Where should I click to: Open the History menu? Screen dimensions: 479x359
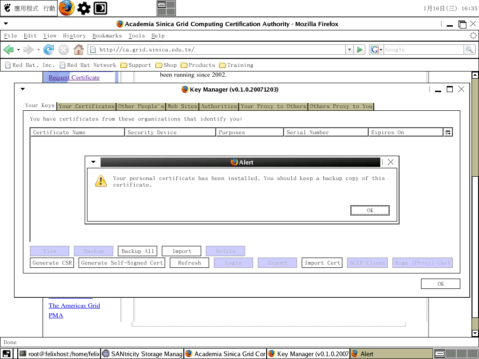pos(74,36)
